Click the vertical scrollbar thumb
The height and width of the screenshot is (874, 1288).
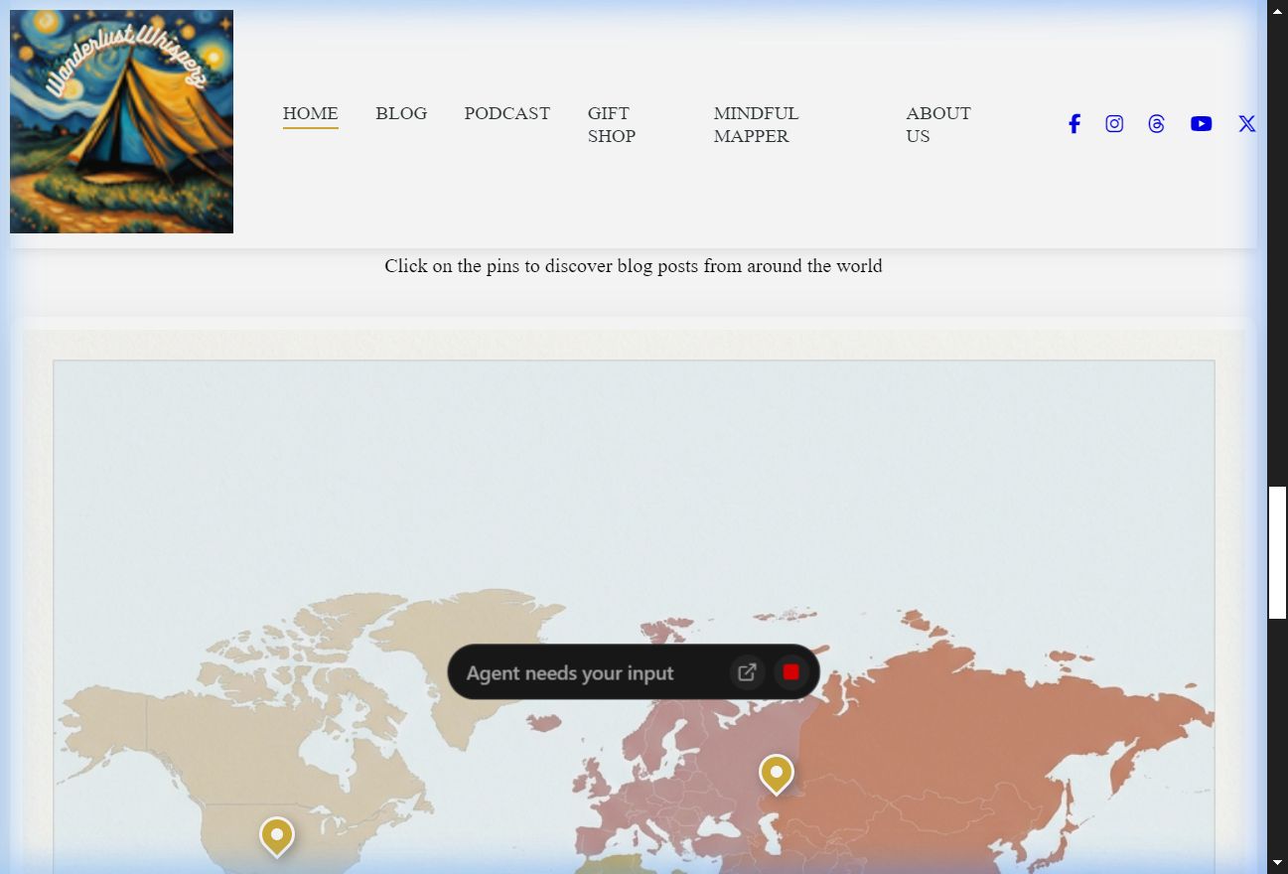(1277, 551)
